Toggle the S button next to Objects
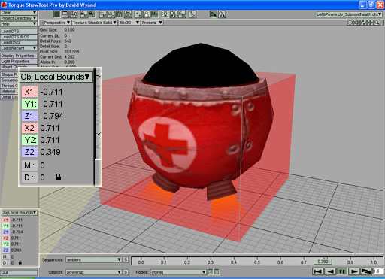This screenshot has width=385, height=279. pos(126,272)
